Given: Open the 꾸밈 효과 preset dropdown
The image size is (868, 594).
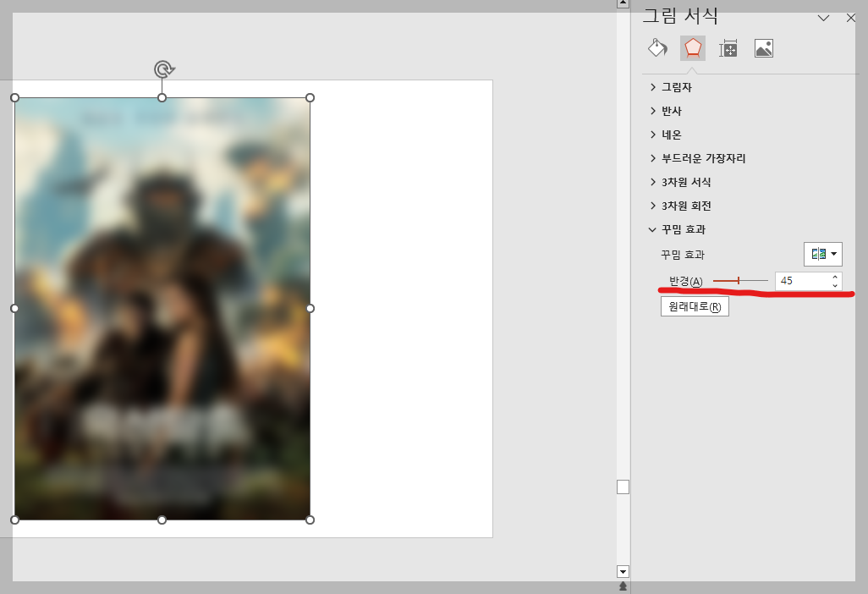Looking at the screenshot, I should pyautogui.click(x=822, y=254).
